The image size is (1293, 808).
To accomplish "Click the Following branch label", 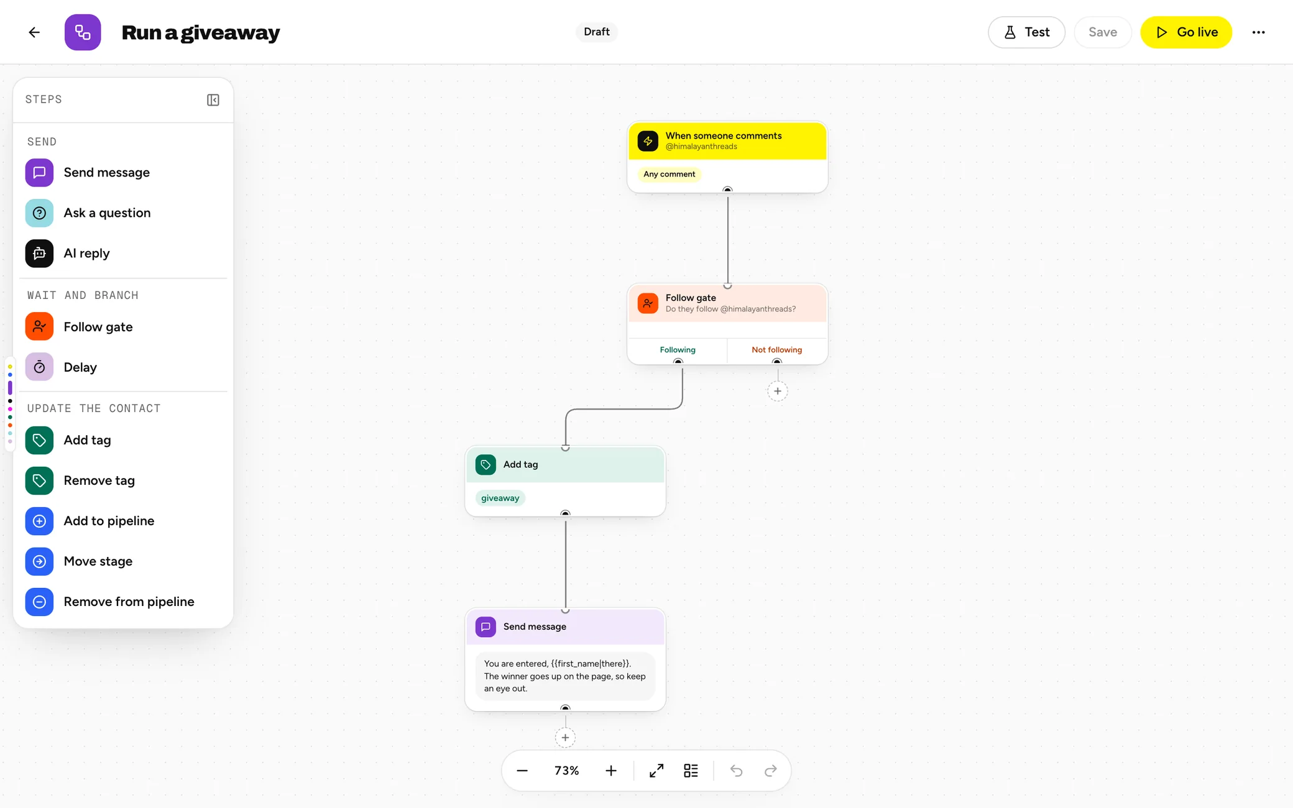I will [678, 350].
